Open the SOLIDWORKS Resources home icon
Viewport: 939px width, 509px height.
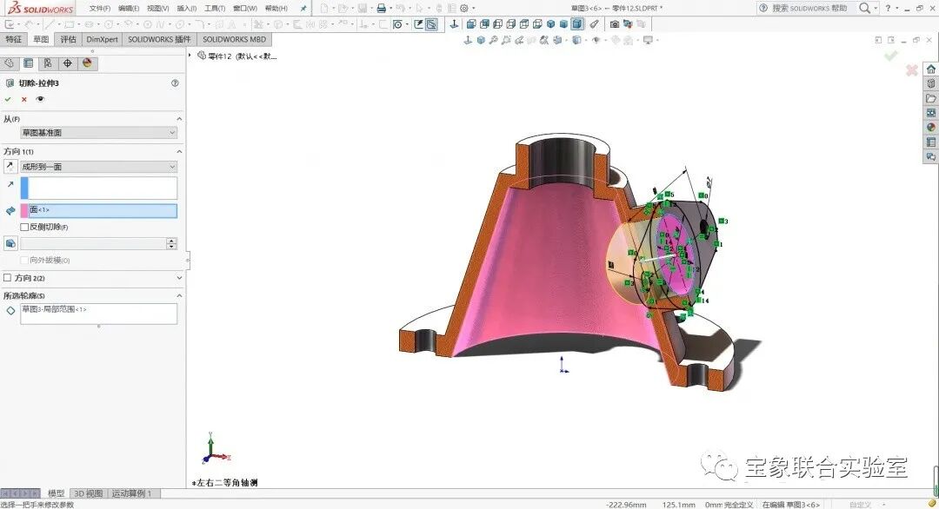click(930, 69)
